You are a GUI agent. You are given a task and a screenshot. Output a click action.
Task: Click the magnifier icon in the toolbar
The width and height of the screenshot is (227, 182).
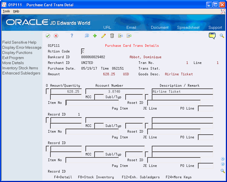[x=222, y=36]
